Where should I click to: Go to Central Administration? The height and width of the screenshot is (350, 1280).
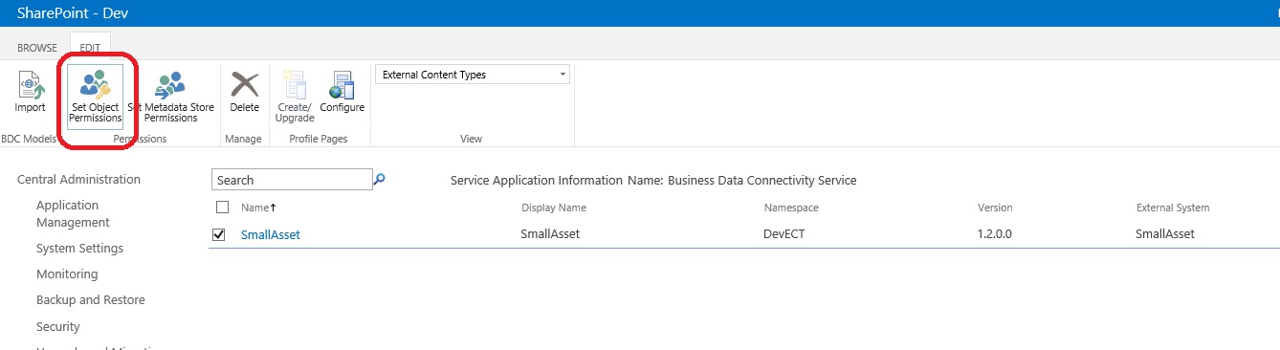pyautogui.click(x=79, y=179)
